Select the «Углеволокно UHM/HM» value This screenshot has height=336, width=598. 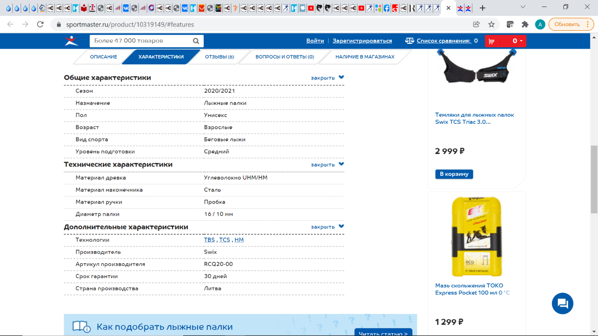235,178
